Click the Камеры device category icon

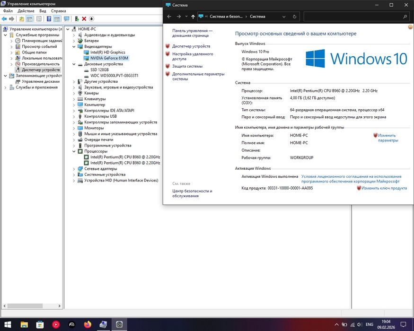click(80, 93)
